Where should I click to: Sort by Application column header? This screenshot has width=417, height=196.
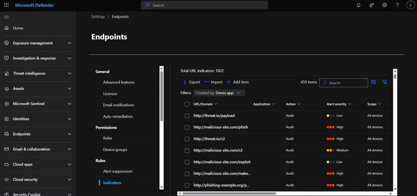tap(264, 104)
